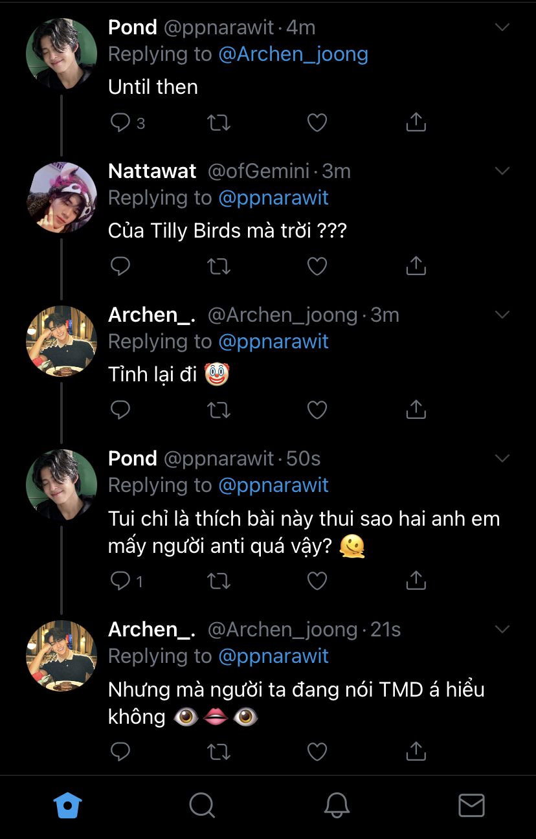Open dropdown arrow on "Tỉnh lại đi" tweet

pyautogui.click(x=502, y=315)
